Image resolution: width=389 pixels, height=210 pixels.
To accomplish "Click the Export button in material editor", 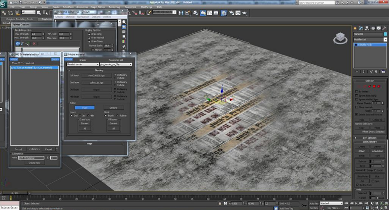I will tap(49, 149).
